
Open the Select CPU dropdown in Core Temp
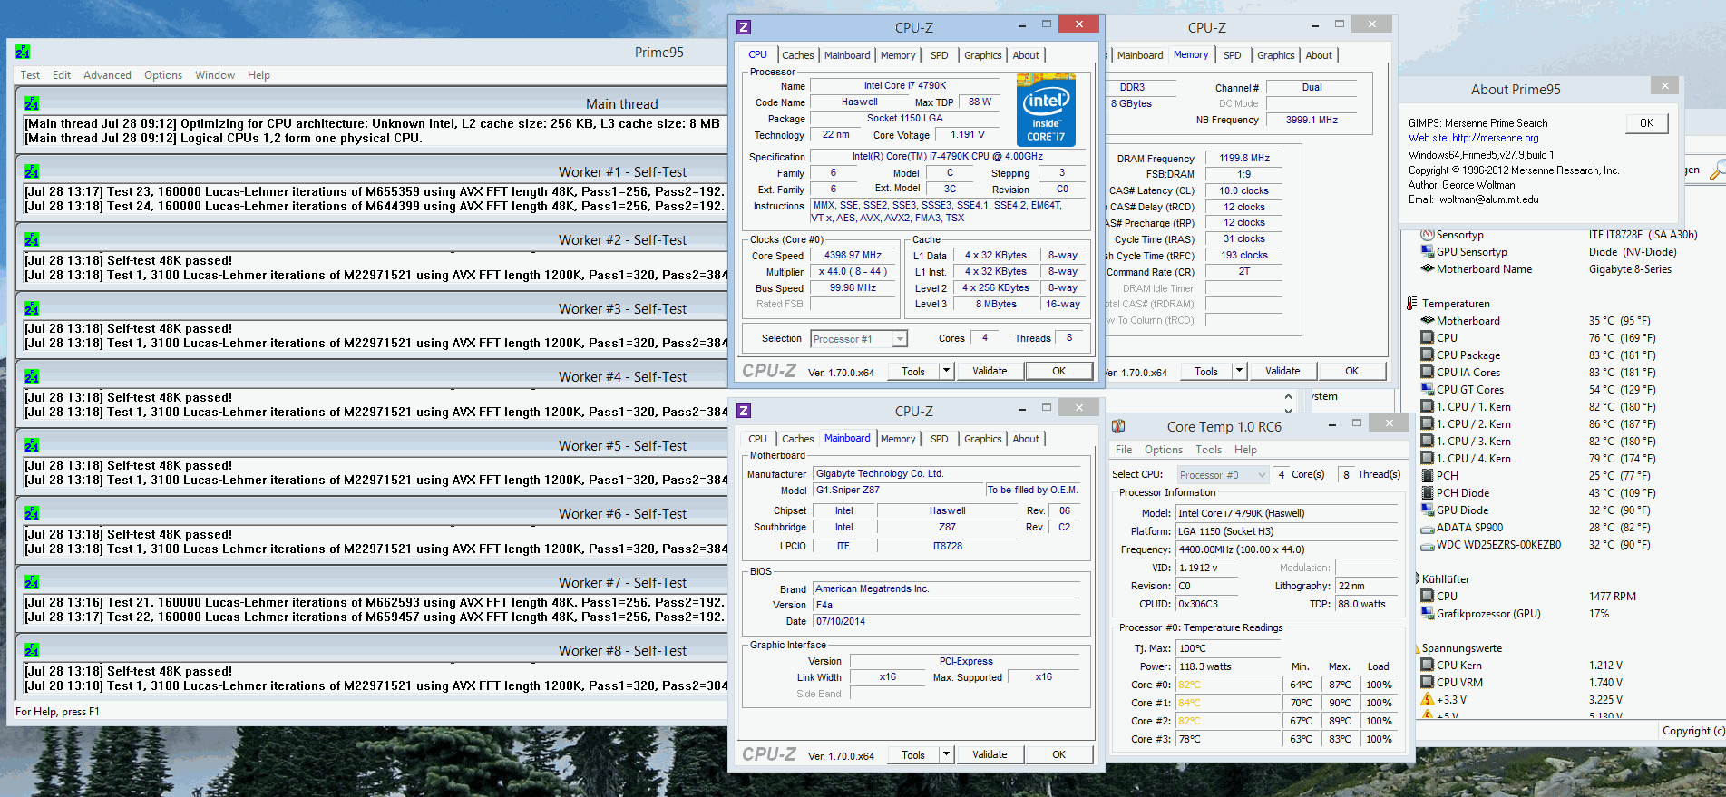click(1261, 475)
